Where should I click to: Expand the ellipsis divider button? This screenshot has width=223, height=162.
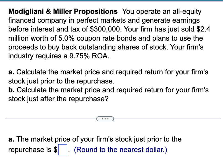click(105, 119)
